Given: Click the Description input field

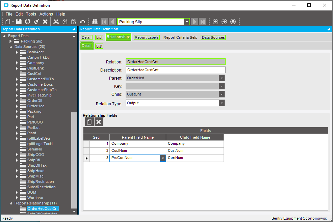Looking at the screenshot, I should tap(175, 70).
